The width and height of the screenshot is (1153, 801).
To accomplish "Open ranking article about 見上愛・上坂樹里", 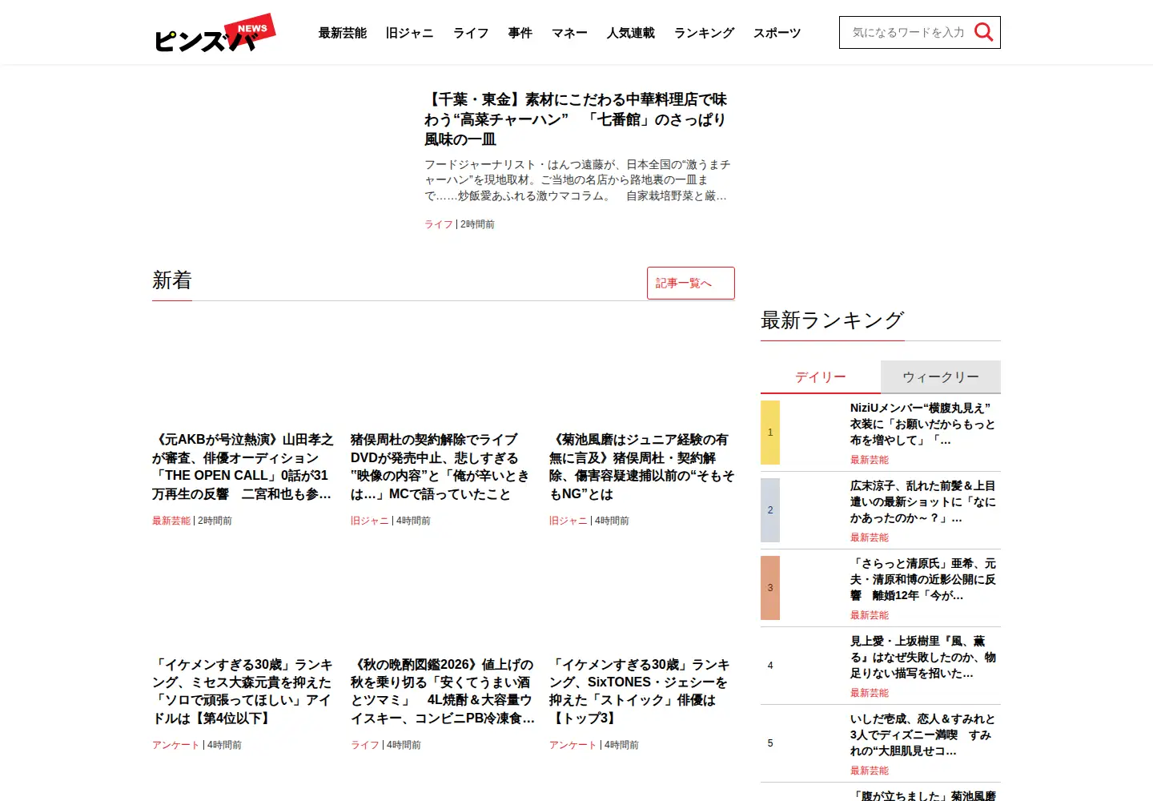I will pyautogui.click(x=922, y=657).
